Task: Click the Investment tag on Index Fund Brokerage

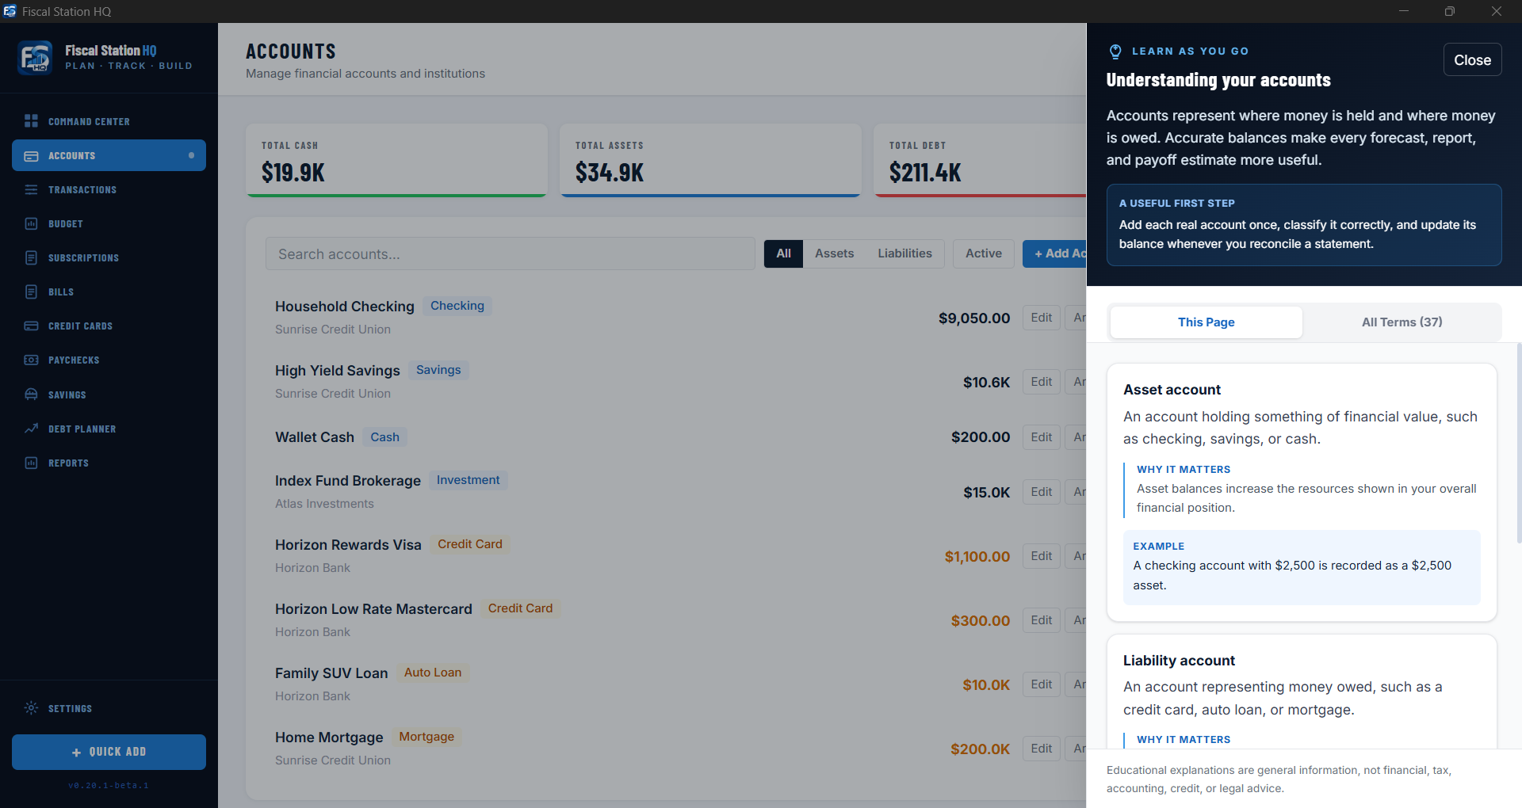Action: [468, 480]
